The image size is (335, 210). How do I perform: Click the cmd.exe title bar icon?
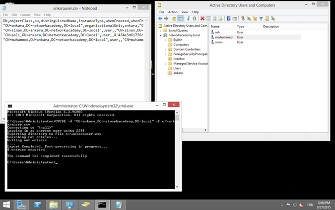point(10,106)
